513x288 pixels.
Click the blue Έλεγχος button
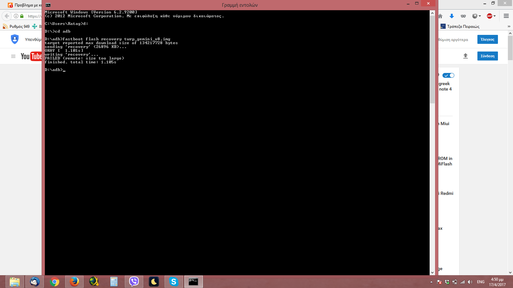pos(487,39)
